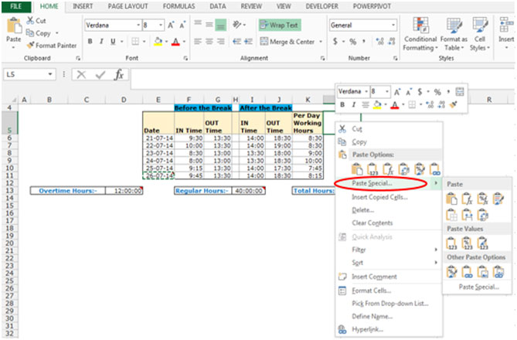Decrease font size in ribbon Font group

[182, 25]
